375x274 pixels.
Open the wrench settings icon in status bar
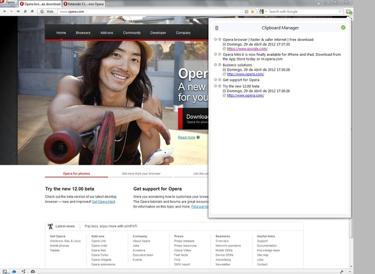(x=342, y=271)
